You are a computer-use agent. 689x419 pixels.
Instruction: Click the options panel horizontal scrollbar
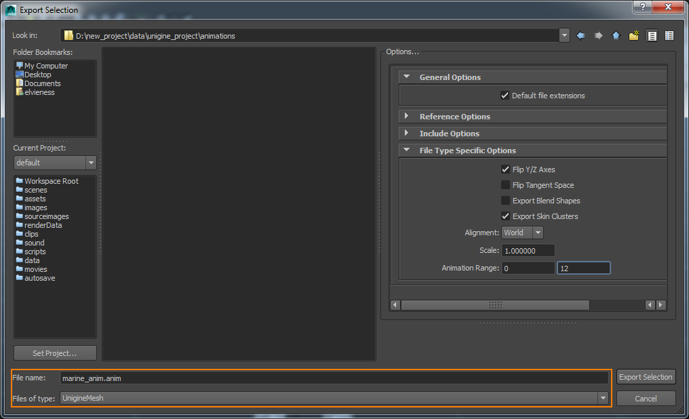coord(495,305)
